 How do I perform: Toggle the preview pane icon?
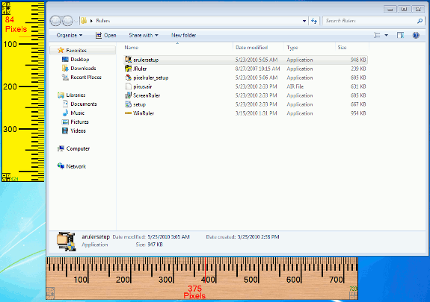[x=400, y=35]
